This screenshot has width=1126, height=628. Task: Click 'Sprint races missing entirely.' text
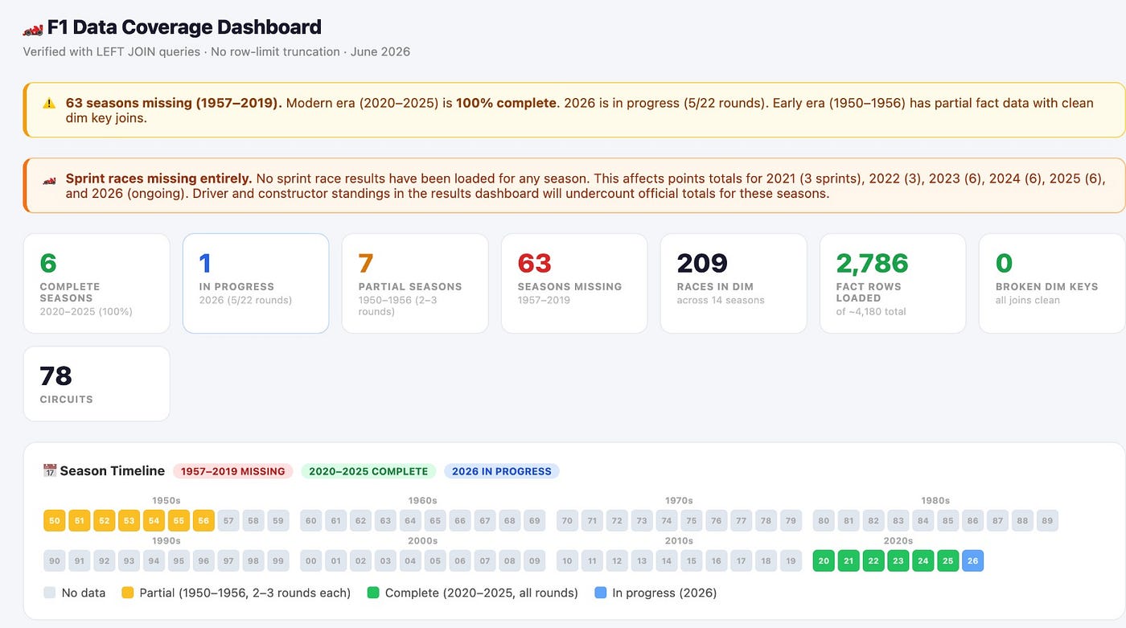[x=159, y=179]
